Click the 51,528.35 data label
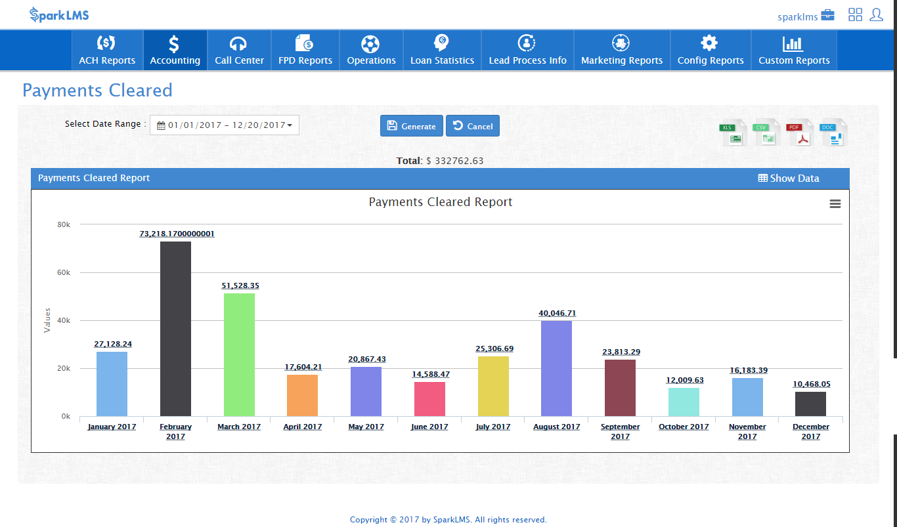Viewport: 897px width, 527px height. (239, 285)
